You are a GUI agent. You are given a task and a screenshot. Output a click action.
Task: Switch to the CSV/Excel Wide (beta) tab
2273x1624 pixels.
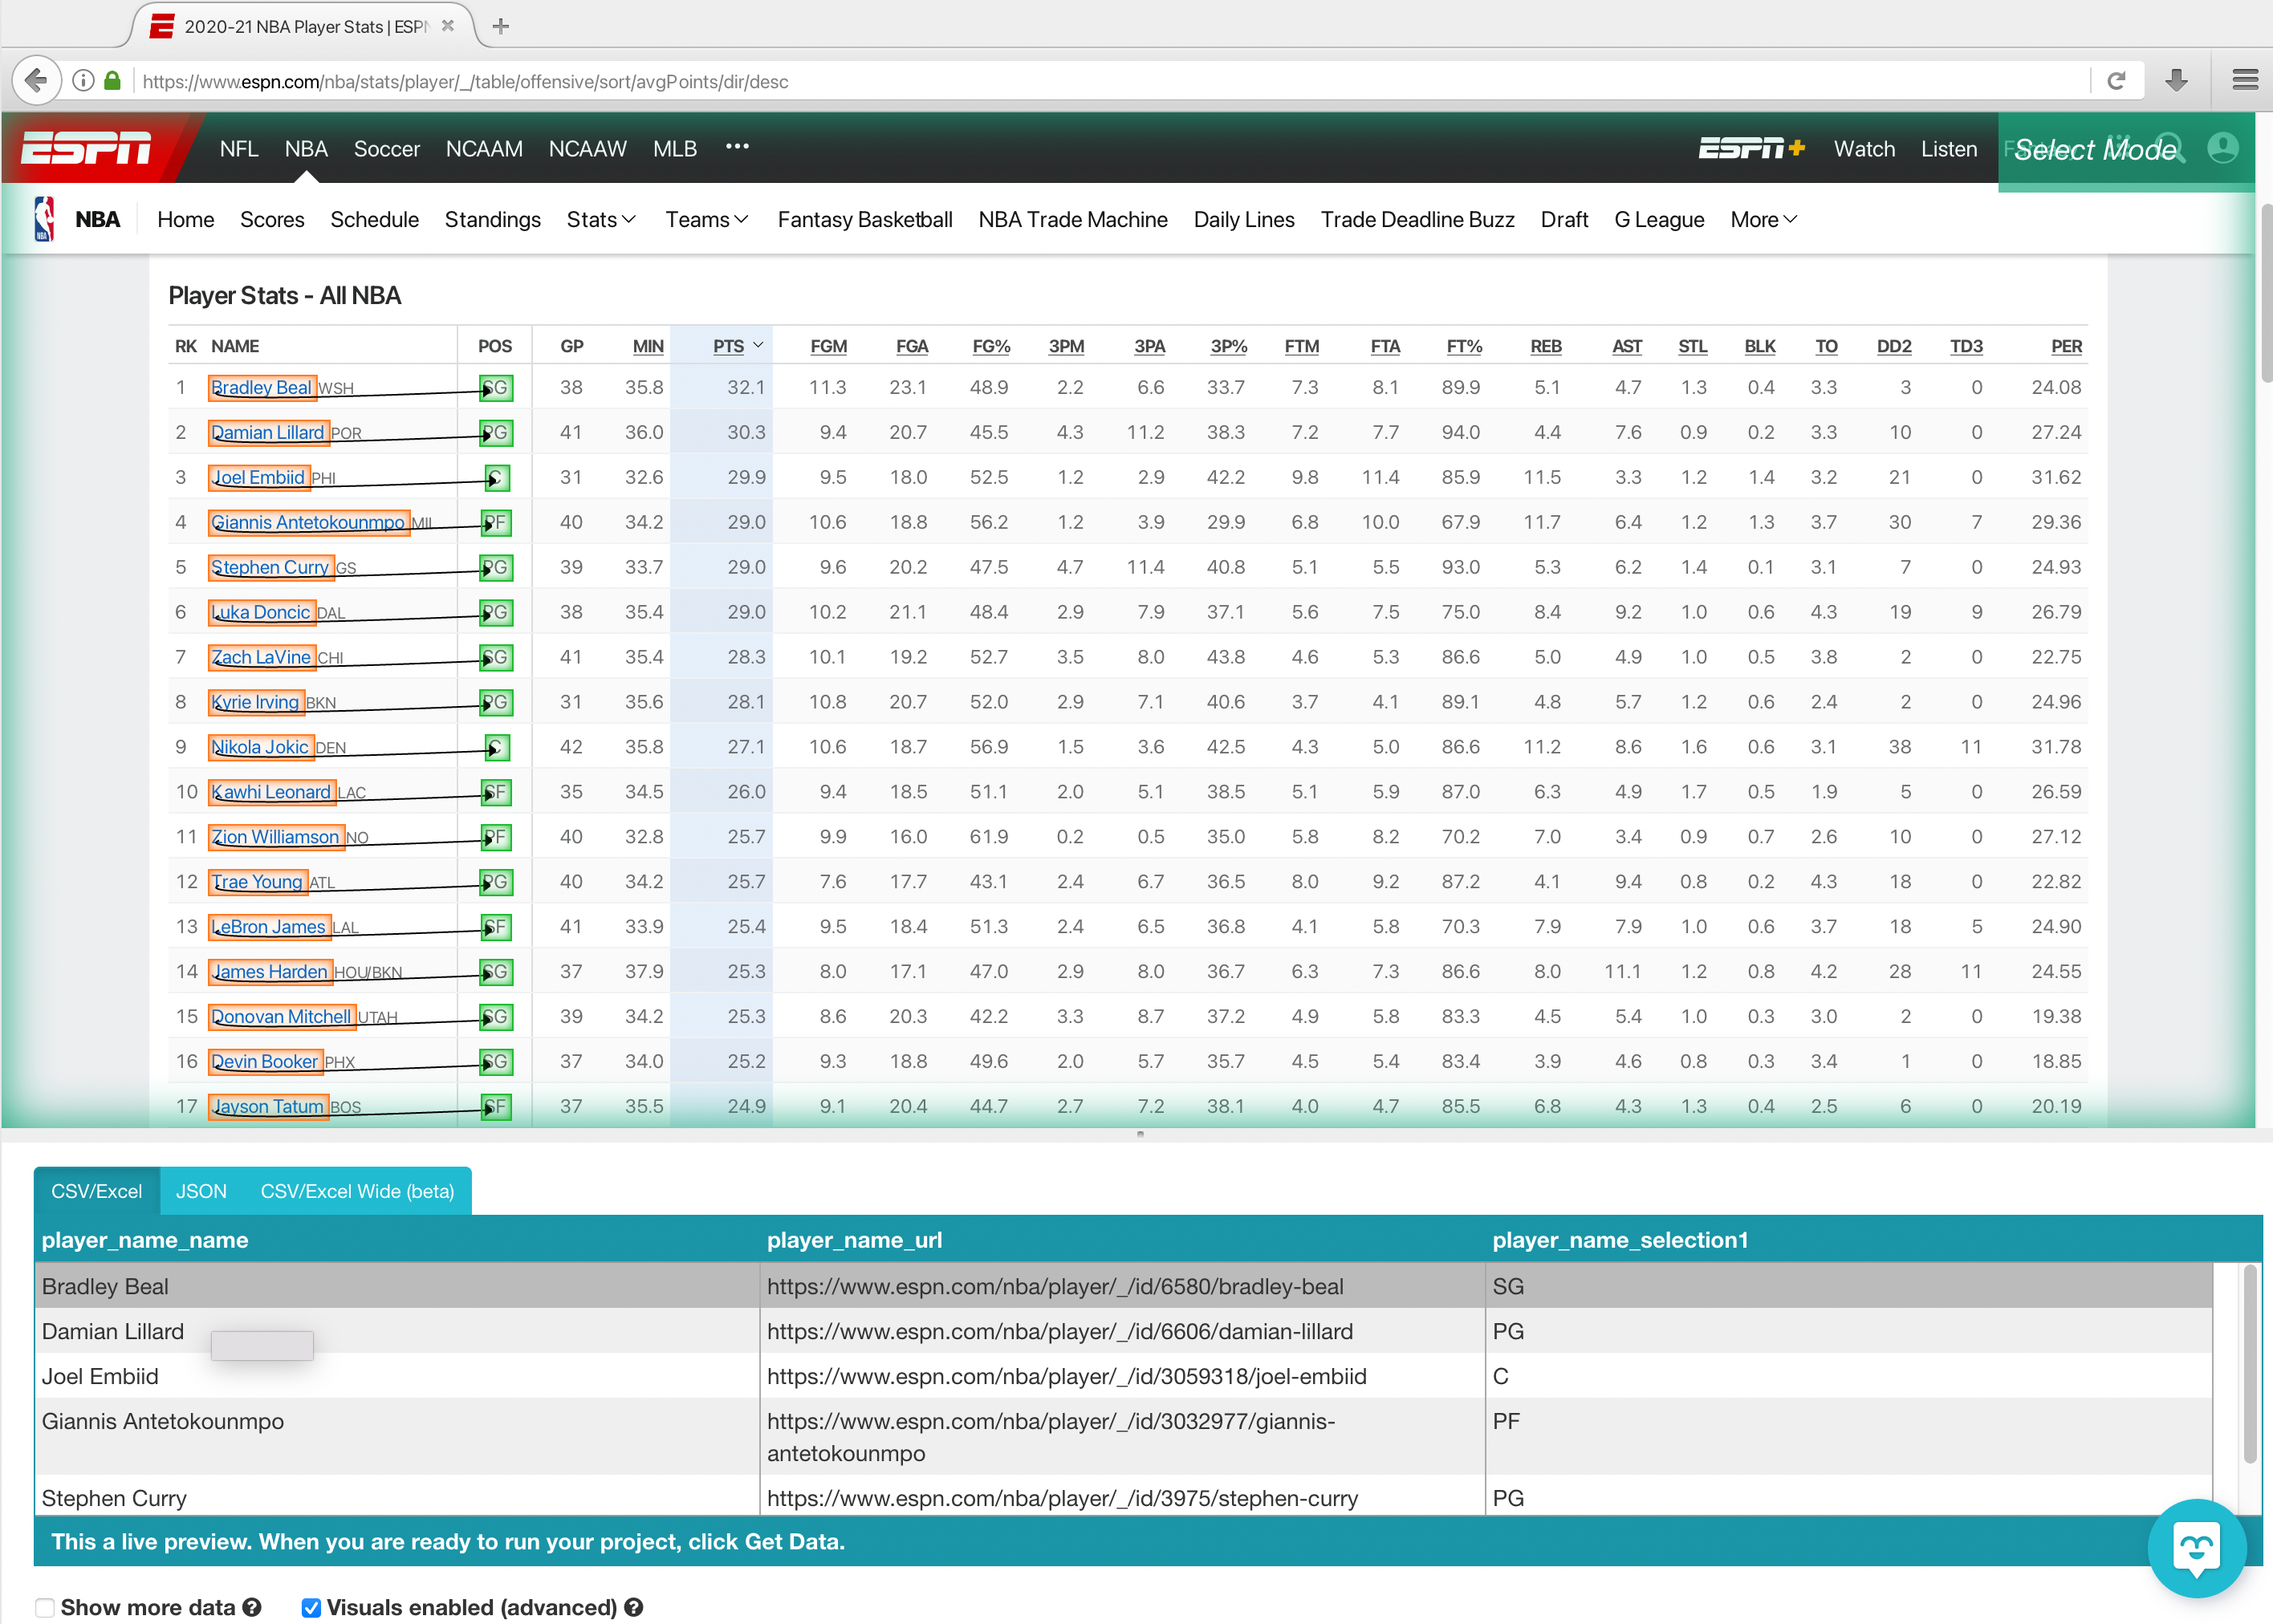tap(357, 1191)
